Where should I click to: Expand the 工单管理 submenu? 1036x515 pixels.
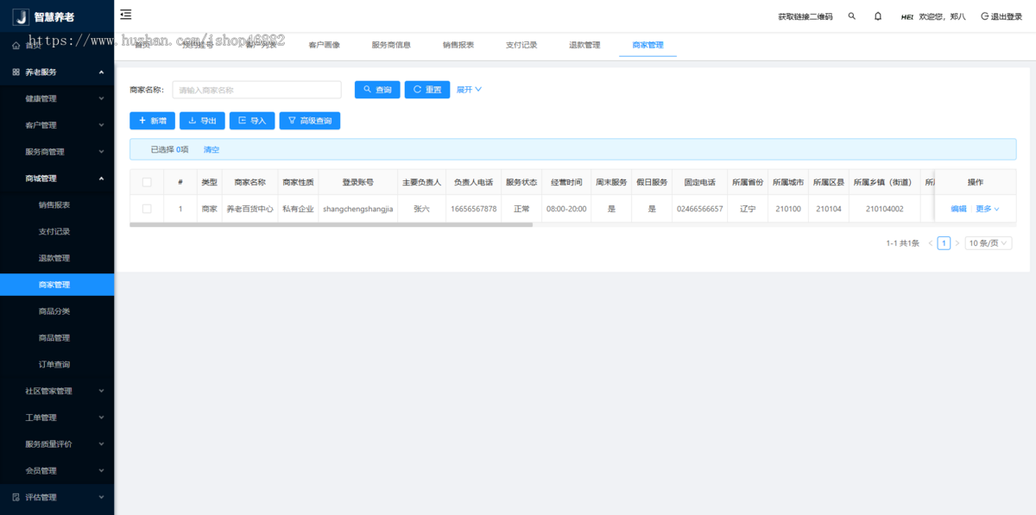[x=57, y=418]
